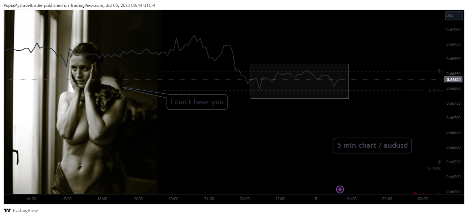Click the 23:00 time axis label
468x217 pixels.
[x=280, y=199]
